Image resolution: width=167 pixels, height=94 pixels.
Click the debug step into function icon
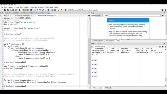pyautogui.click(x=40, y=10)
